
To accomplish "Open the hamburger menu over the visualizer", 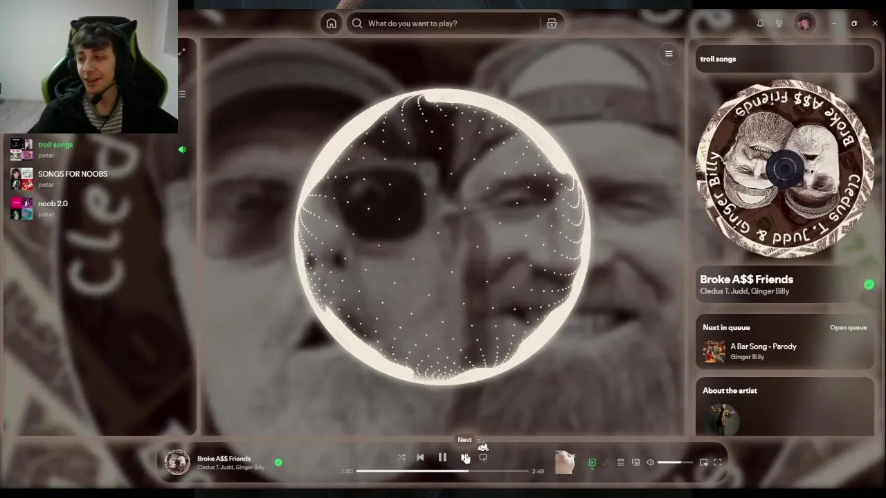I will click(x=669, y=53).
